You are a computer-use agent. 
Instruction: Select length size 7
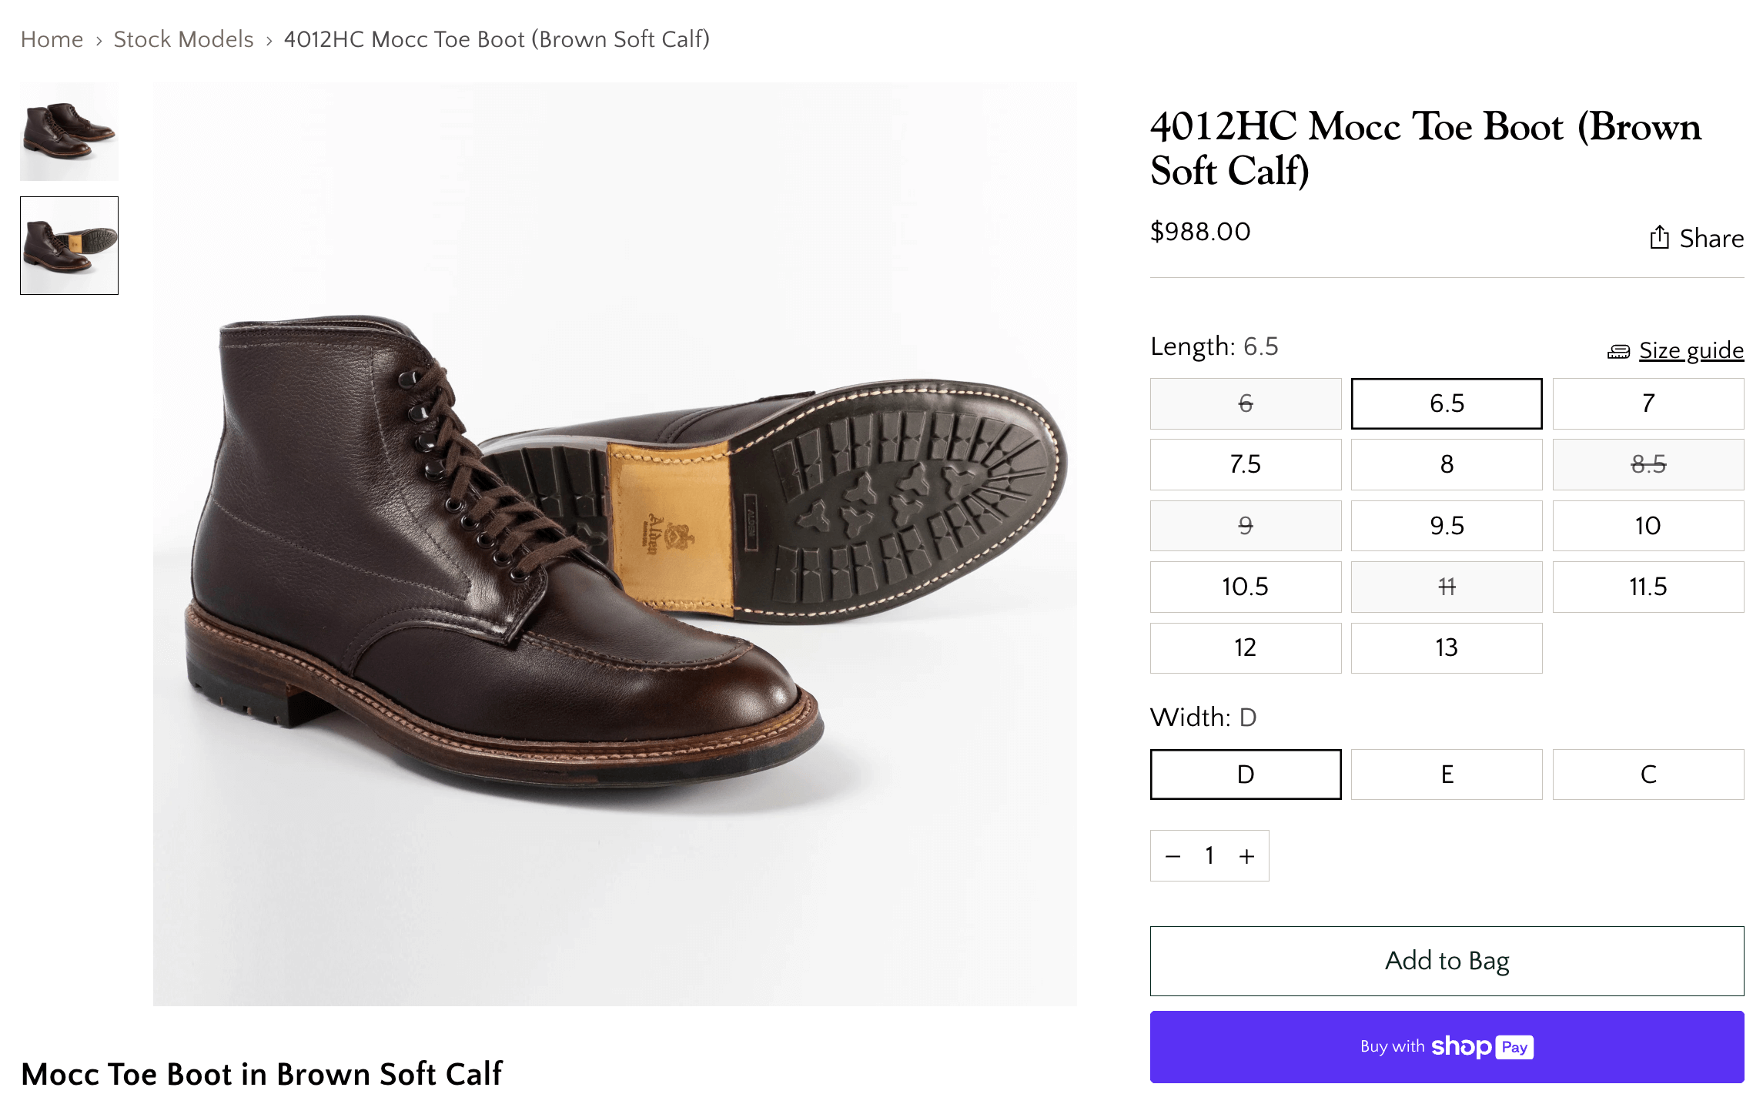click(x=1648, y=403)
